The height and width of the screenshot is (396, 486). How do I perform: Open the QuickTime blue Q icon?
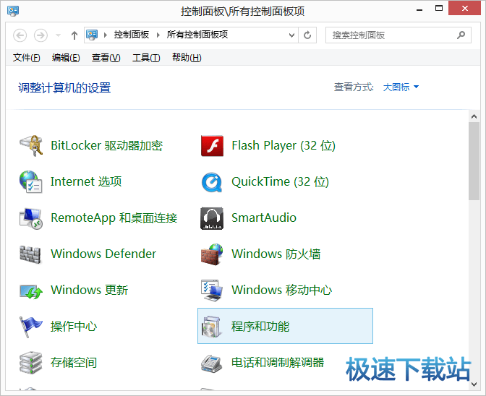tap(212, 182)
